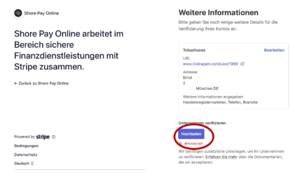Click the Shore Pay Online brand name
This screenshot has height=174, width=290.
tap(42, 13)
